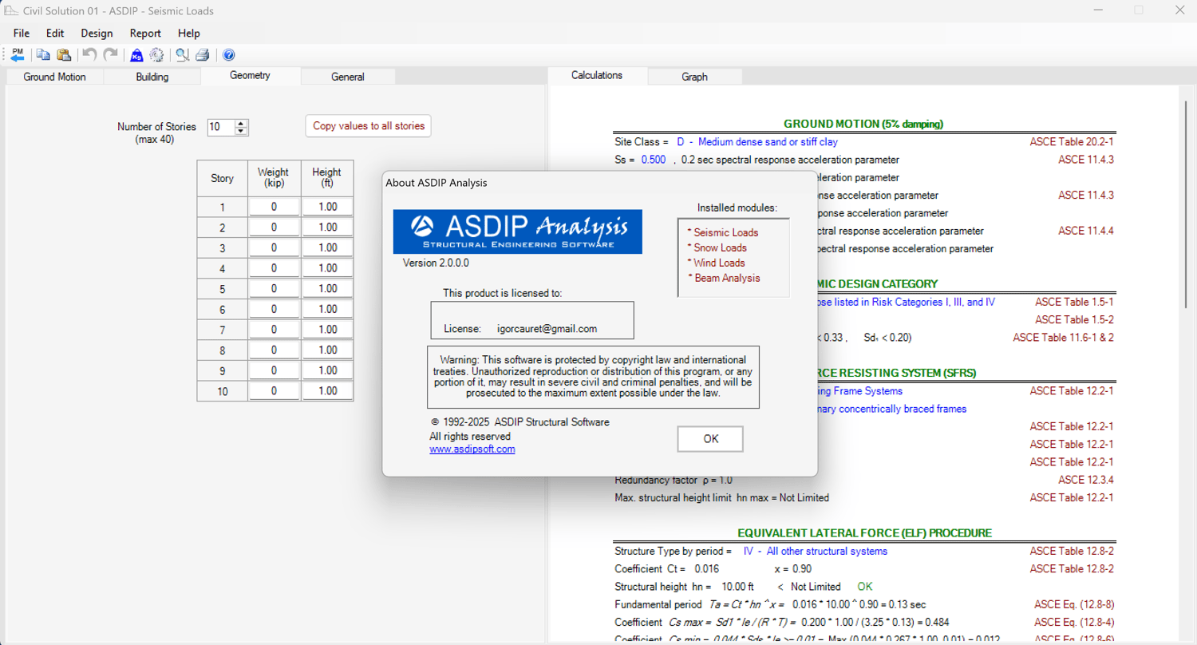This screenshot has width=1197, height=645.
Task: Open the Edit menu
Action: 55,34
